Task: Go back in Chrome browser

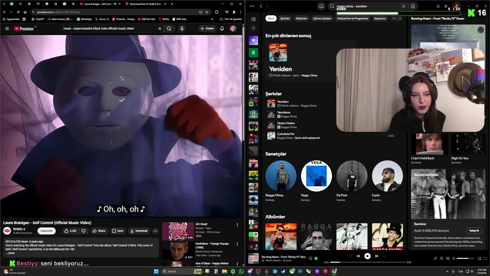Action: (x=4, y=12)
